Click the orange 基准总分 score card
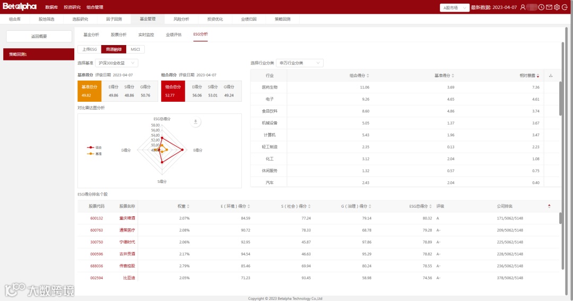This screenshot has height=301, width=573. [90, 91]
